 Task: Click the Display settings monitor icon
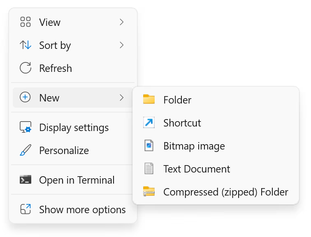pyautogui.click(x=26, y=127)
